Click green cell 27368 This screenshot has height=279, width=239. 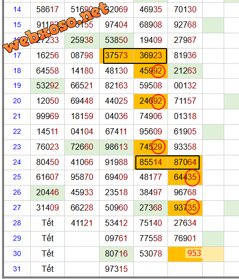click(x=151, y=207)
